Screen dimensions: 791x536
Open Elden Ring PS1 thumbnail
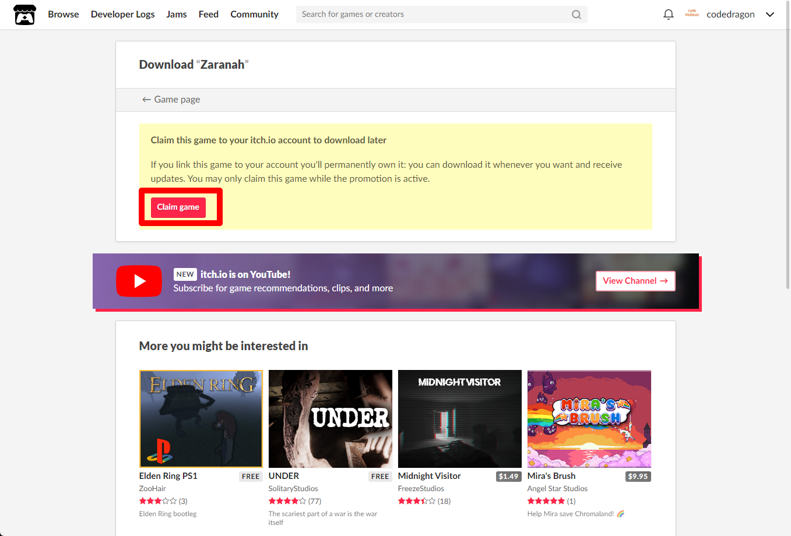(201, 419)
